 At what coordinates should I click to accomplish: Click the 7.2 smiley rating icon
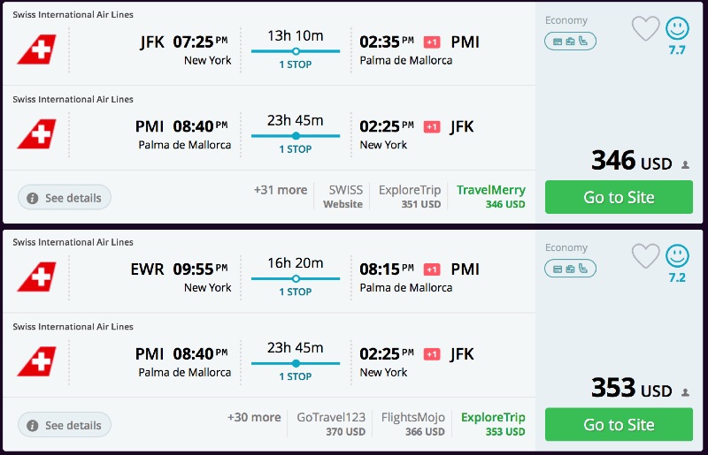(x=677, y=255)
